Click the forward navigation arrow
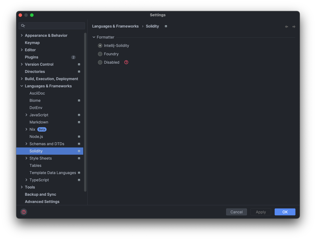 pyautogui.click(x=294, y=27)
